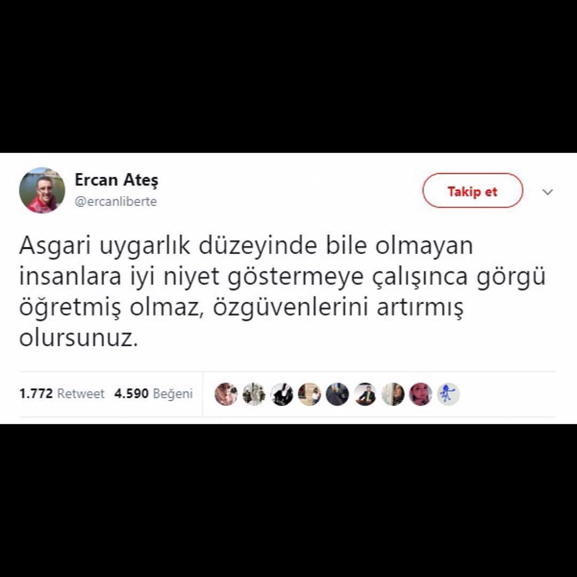Click the blue stick figure liker avatar
The image size is (577, 577).
click(448, 394)
